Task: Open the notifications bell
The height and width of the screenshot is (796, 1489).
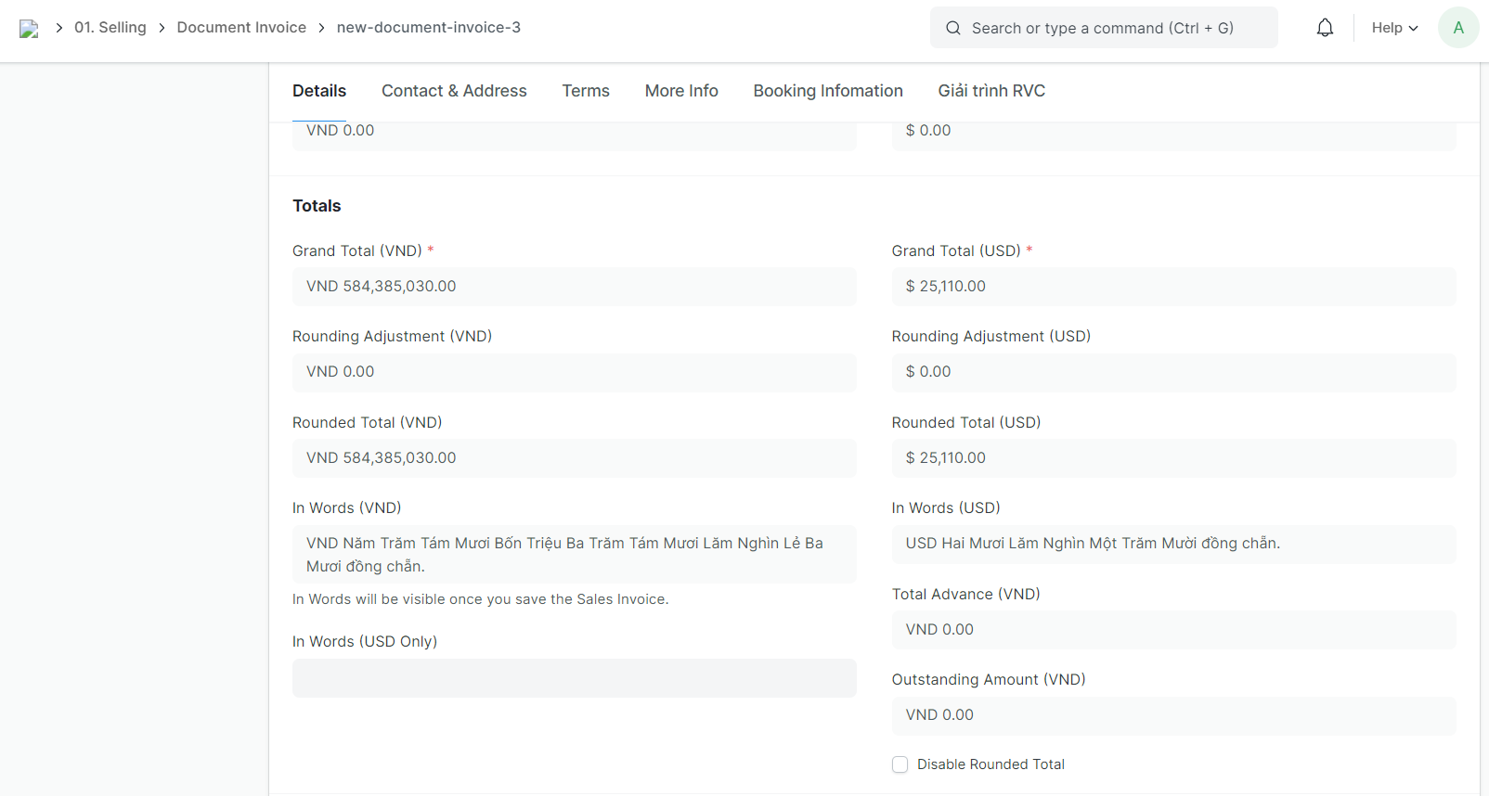Action: (x=1325, y=28)
